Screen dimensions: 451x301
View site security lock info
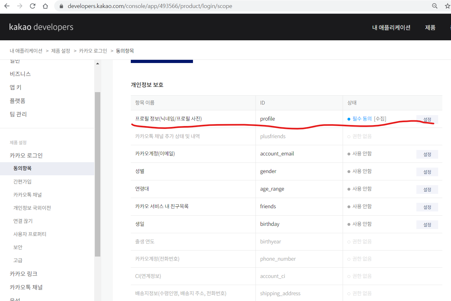click(x=61, y=6)
